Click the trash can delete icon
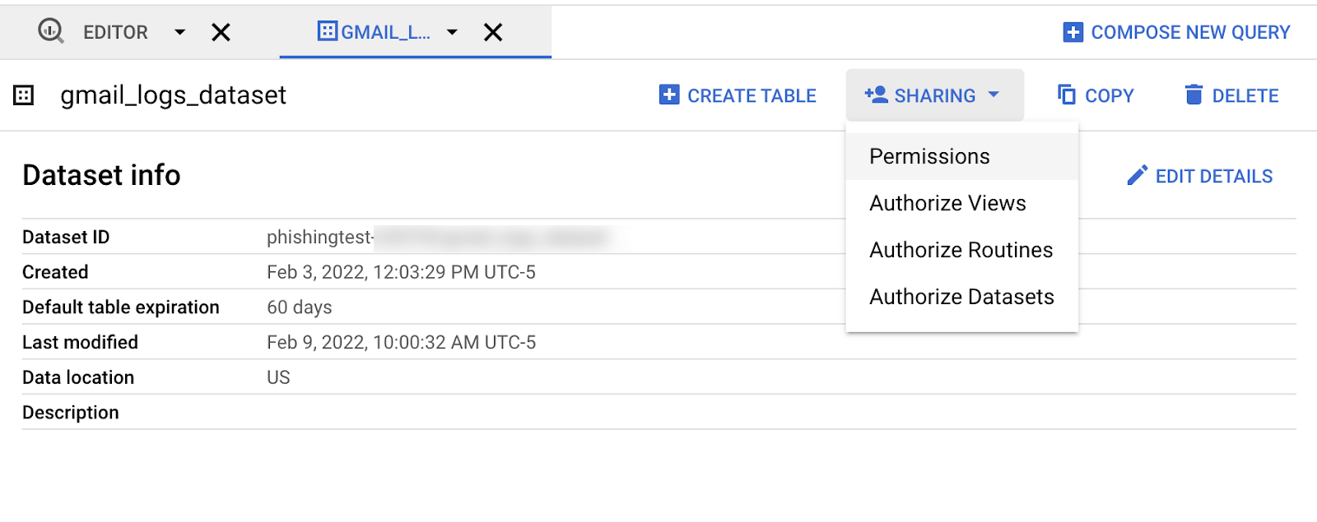 click(x=1194, y=95)
